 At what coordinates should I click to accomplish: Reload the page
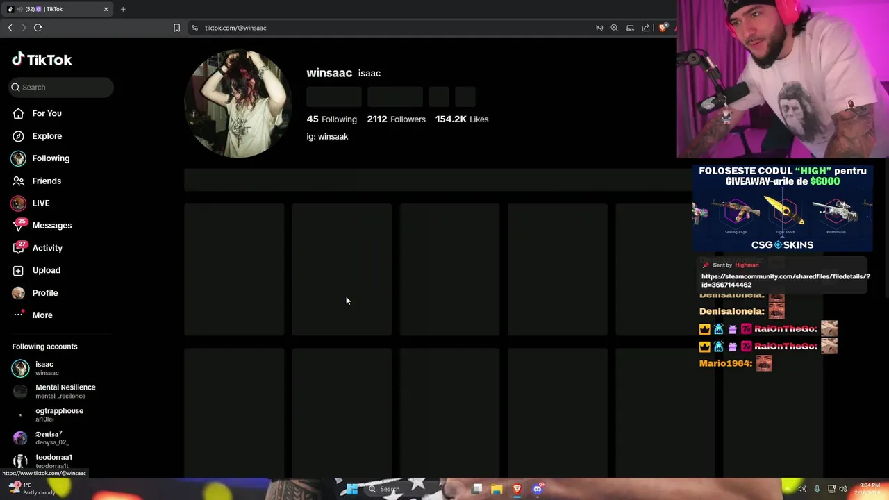(38, 28)
